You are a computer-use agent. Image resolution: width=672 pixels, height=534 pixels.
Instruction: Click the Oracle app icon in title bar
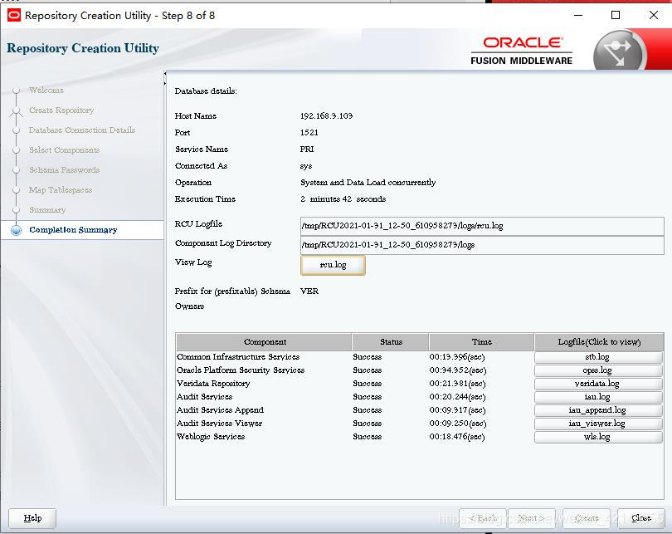[14, 16]
